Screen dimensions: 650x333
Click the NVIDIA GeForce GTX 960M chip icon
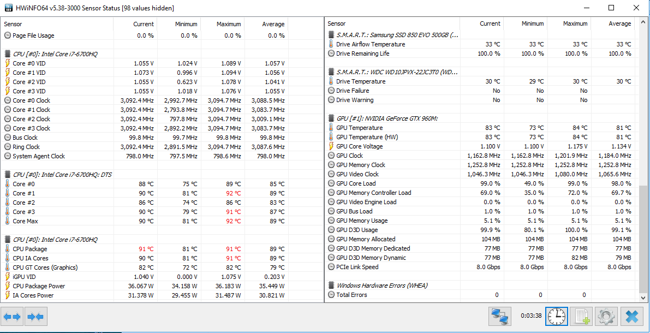tap(331, 118)
